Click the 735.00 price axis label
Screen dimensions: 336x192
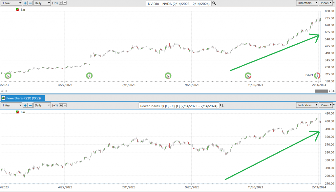click(329, 18)
